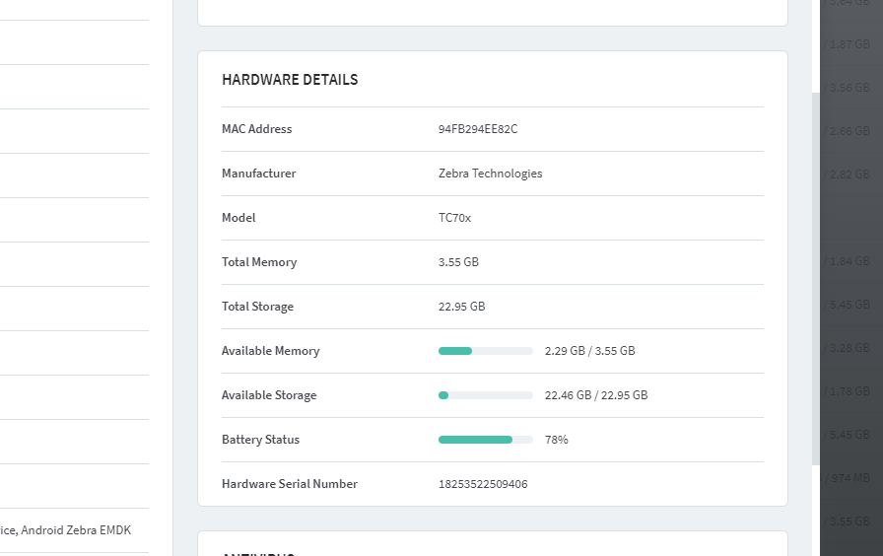The height and width of the screenshot is (556, 883).
Task: Select the 2.29 GB / 3.55 GB memory text
Action: click(589, 351)
